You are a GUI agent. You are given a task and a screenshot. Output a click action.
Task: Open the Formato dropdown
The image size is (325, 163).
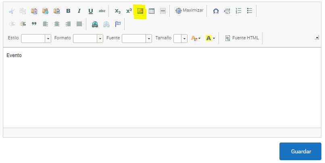(x=88, y=39)
